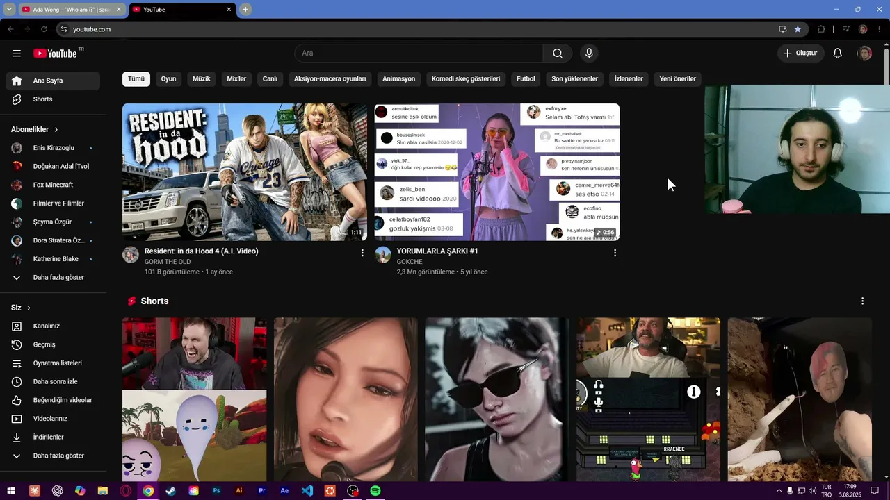Select the Komedi skeç gösterileri chip
Screen dimensions: 890x500
tap(466, 79)
